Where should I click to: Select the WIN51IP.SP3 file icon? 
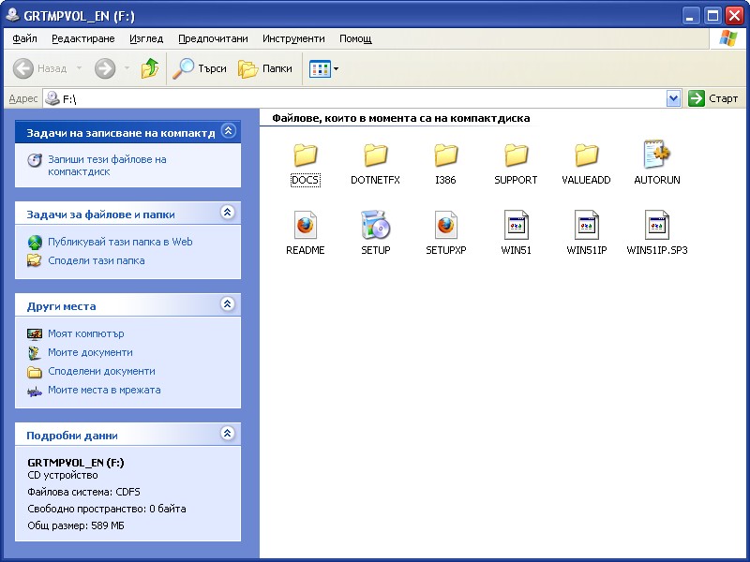click(x=657, y=225)
